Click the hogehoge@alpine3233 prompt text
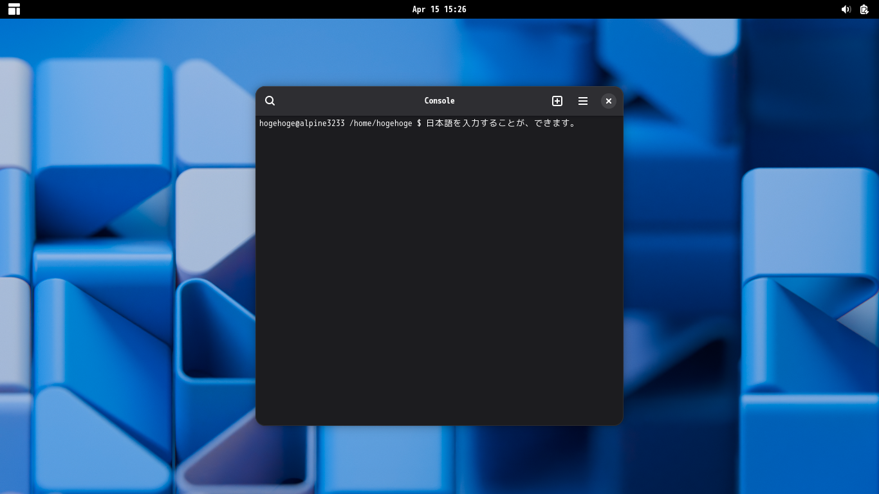 coord(302,123)
